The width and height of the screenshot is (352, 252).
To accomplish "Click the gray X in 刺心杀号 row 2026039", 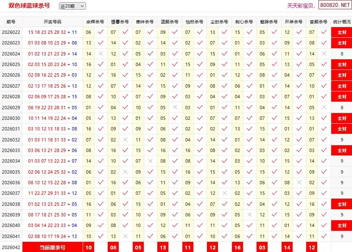I will point(250,215).
